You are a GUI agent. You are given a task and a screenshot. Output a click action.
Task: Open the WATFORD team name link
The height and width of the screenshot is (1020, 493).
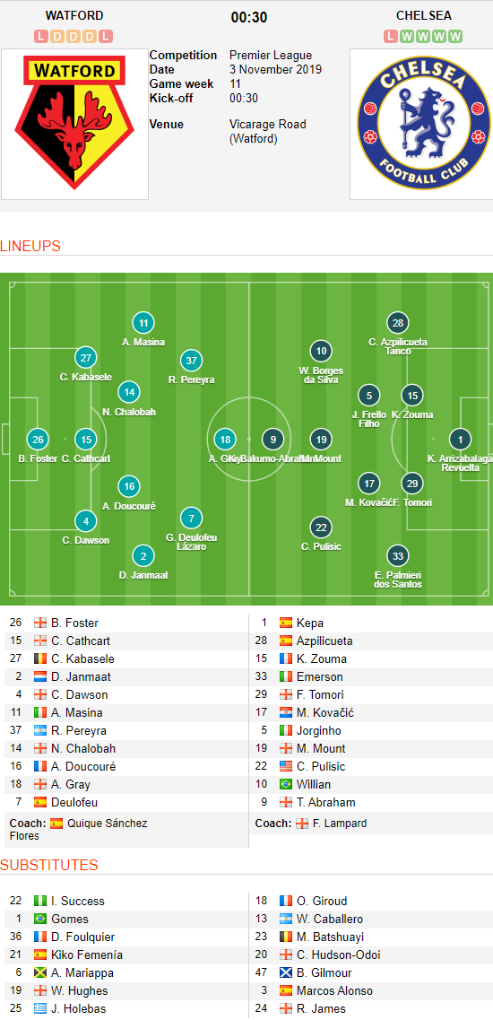click(x=74, y=15)
